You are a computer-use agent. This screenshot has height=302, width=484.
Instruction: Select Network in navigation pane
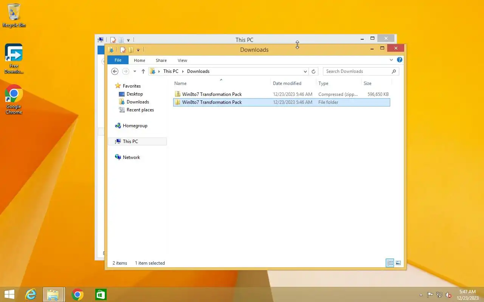(131, 157)
